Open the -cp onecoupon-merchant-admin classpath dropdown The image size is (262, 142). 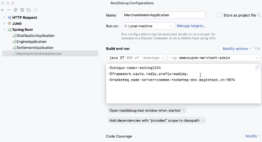pyautogui.click(x=214, y=58)
